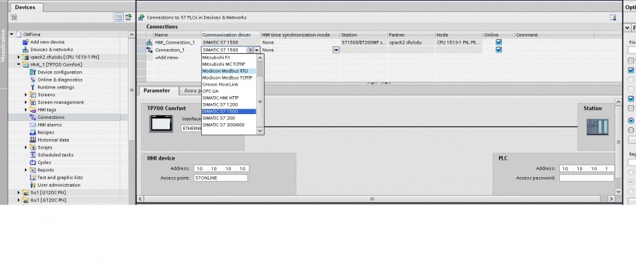Expand the vpack2 cfu/cdu PLC node
636x269 pixels.
(x=19, y=57)
